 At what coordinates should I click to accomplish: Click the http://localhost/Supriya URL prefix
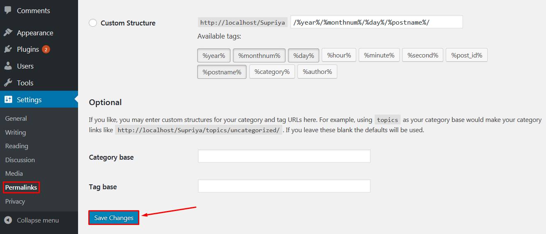(243, 23)
